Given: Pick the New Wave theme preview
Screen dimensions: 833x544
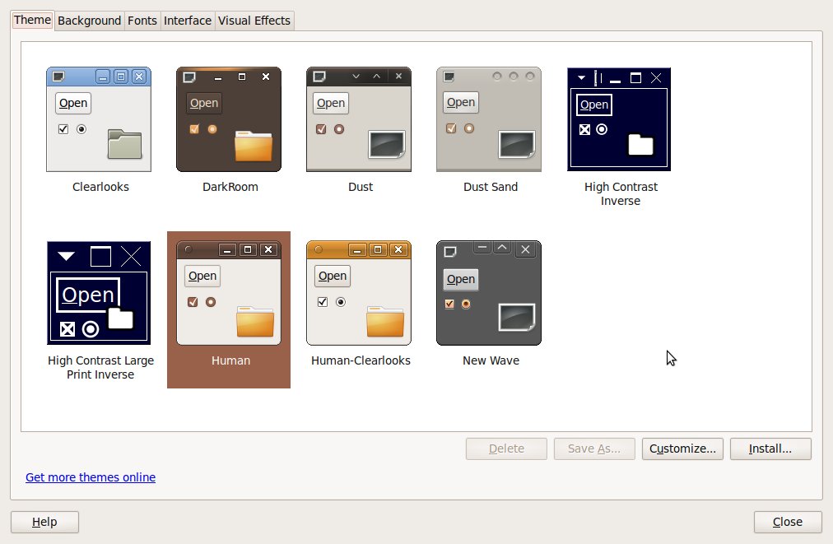Looking at the screenshot, I should coord(489,293).
